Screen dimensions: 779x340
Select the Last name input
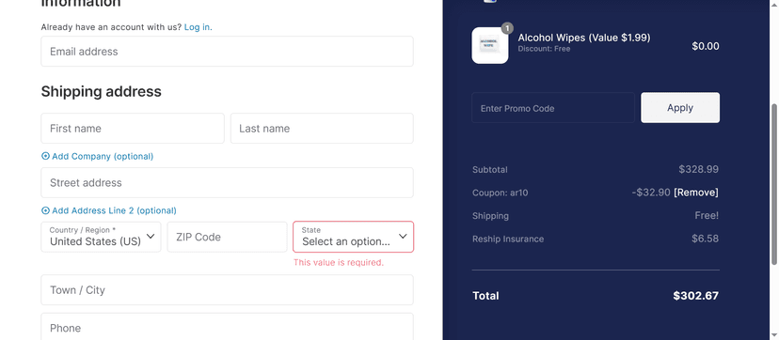pos(322,129)
